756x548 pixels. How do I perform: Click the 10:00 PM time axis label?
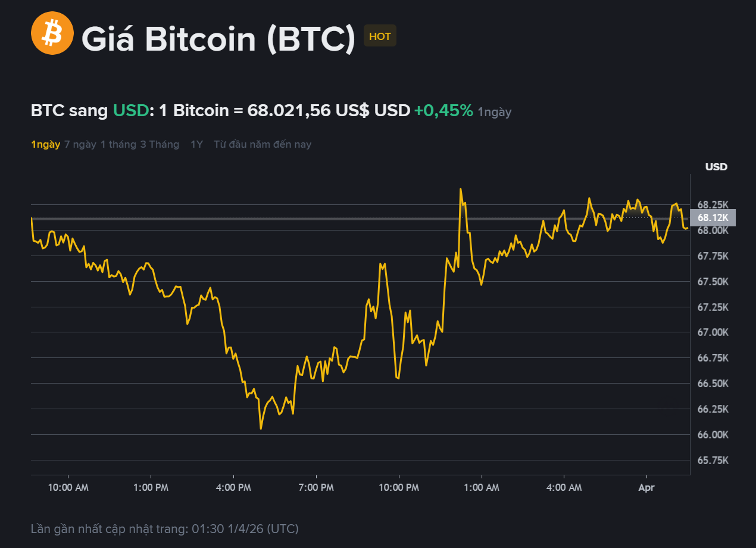click(399, 487)
